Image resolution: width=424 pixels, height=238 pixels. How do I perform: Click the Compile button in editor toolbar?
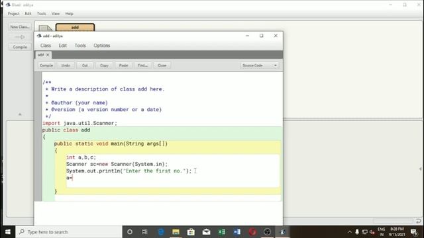46,65
